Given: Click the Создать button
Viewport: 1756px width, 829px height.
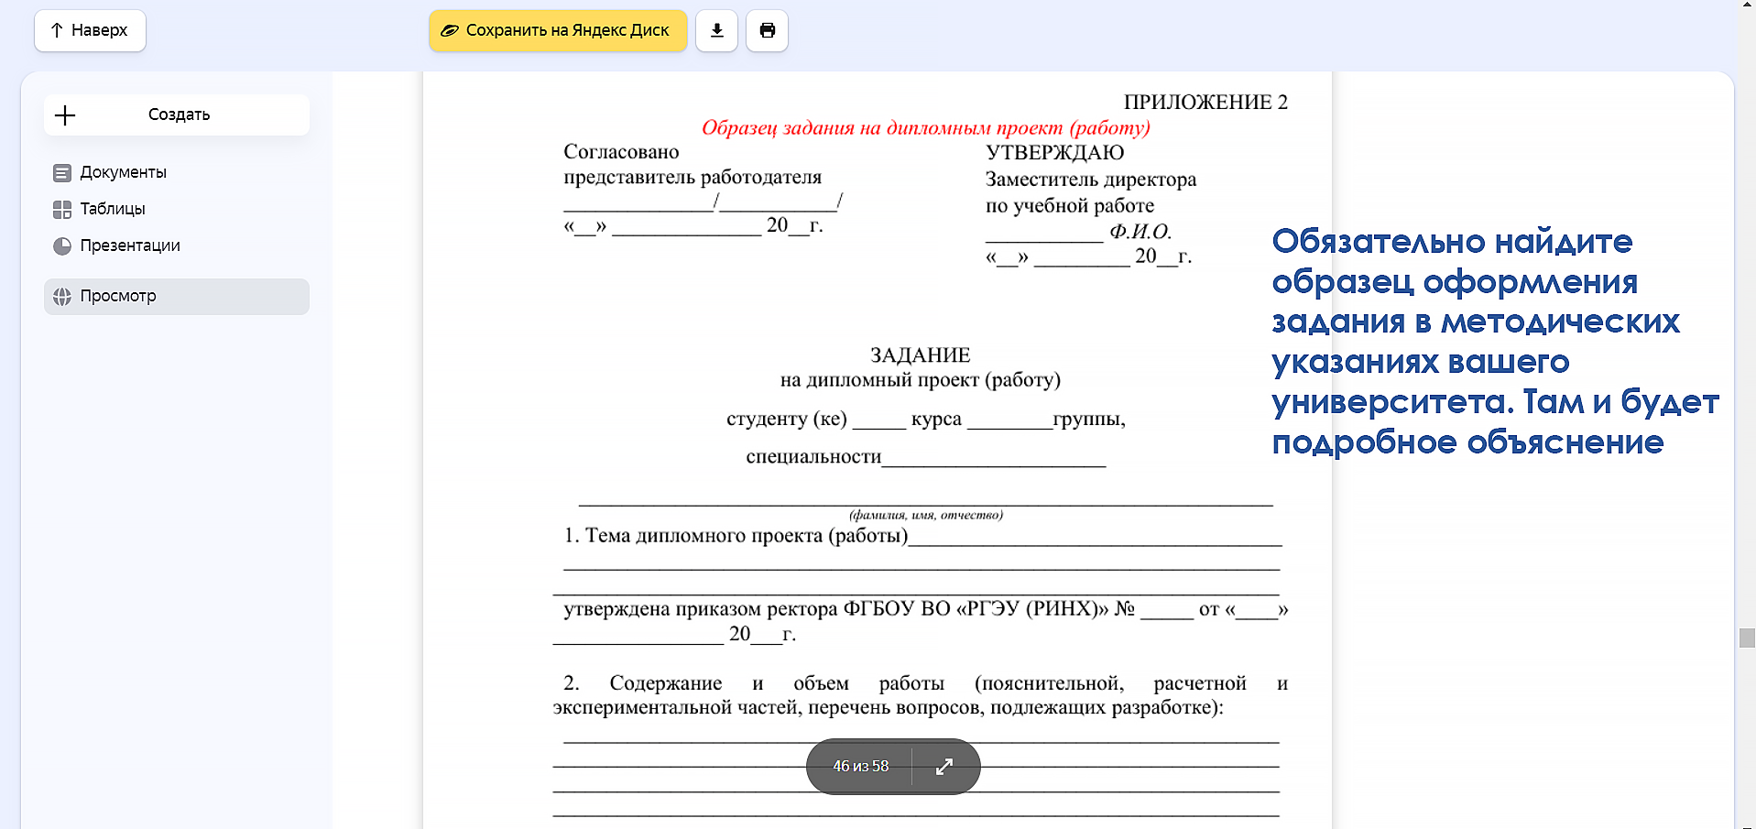Looking at the screenshot, I should 177,115.
